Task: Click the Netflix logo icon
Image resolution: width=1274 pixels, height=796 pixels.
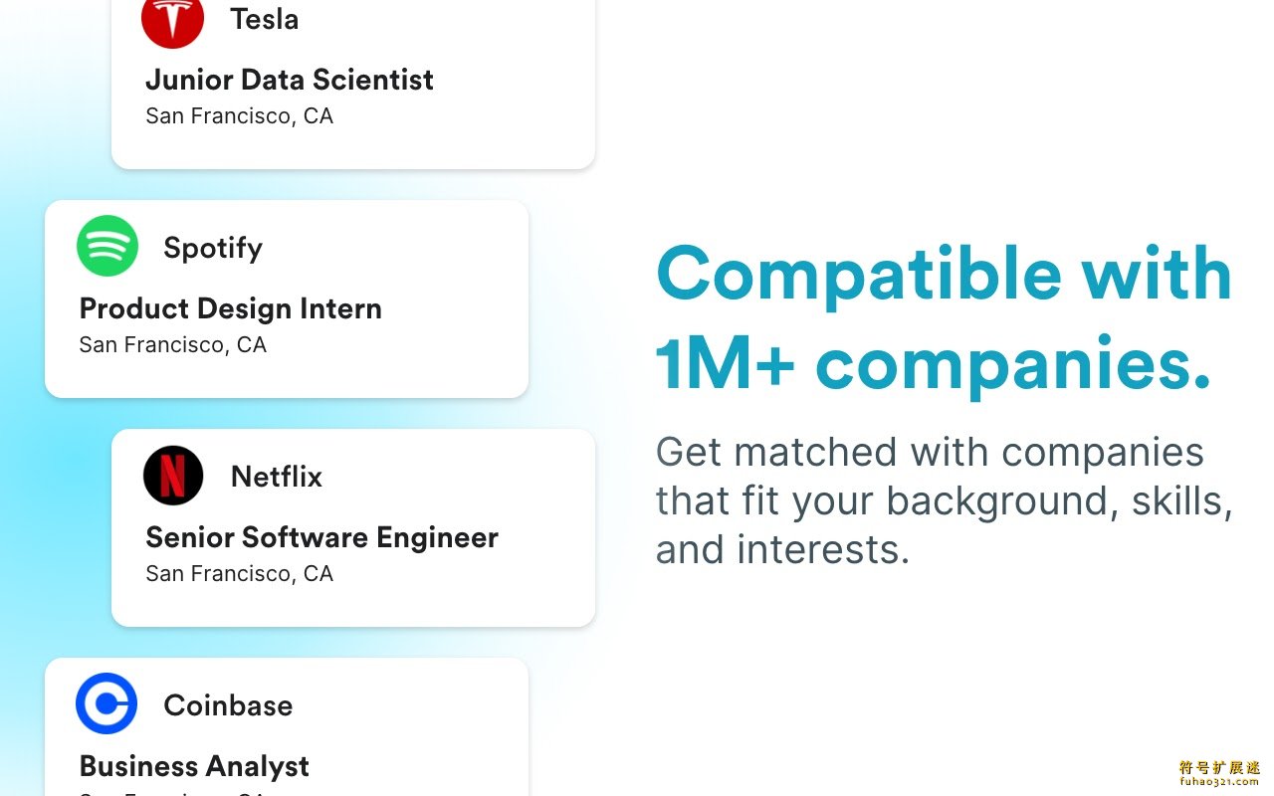Action: pos(173,476)
